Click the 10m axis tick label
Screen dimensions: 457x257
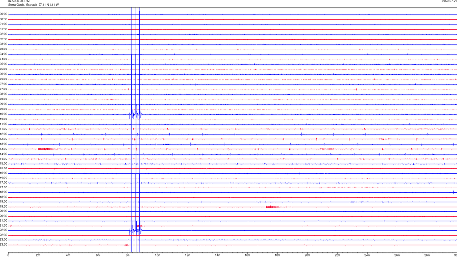[x=158, y=255]
